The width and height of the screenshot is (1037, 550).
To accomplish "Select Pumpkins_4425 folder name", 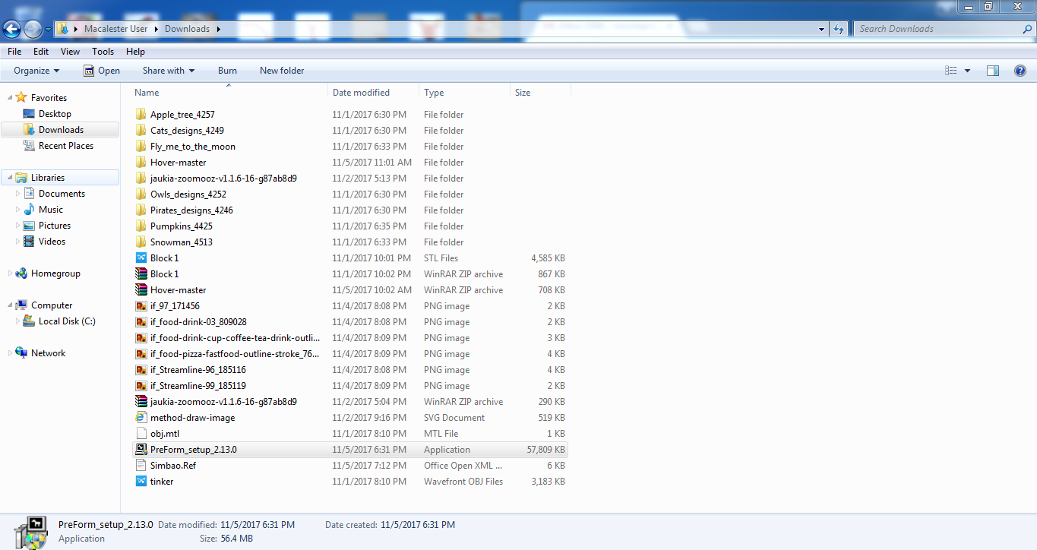I will point(182,226).
